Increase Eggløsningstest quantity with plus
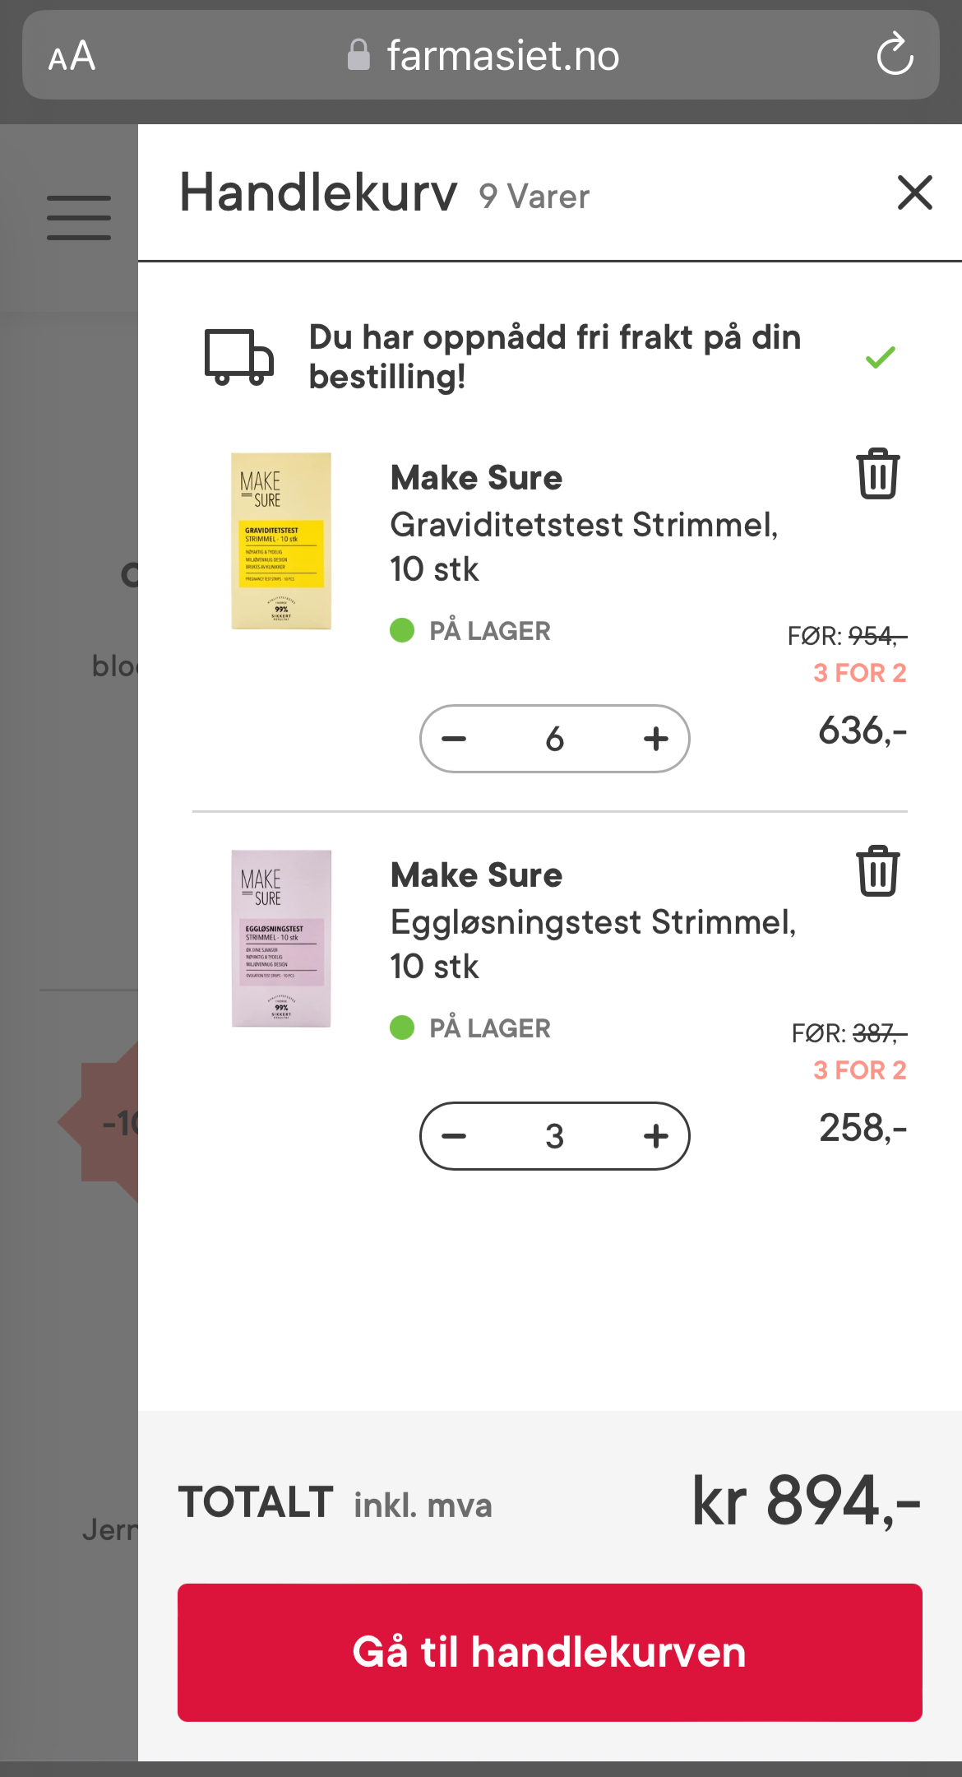 655,1136
